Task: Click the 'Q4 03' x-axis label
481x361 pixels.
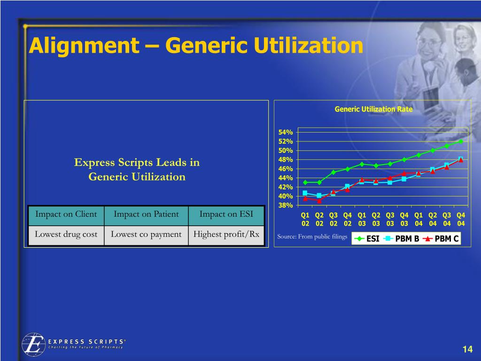Action: pos(404,219)
